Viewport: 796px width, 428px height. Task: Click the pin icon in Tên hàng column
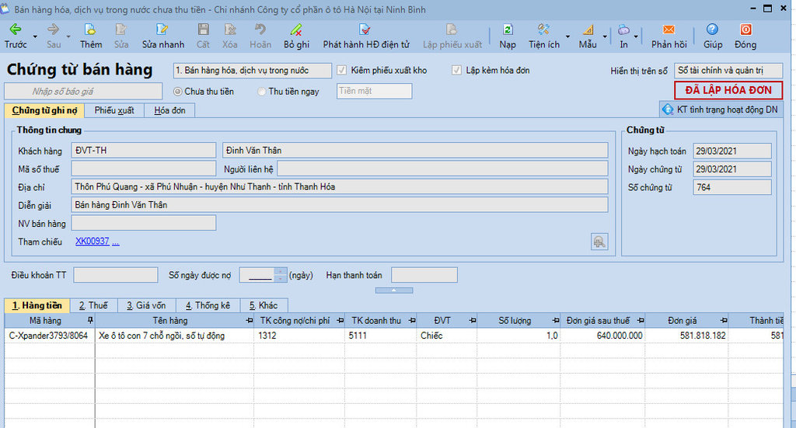pos(250,321)
